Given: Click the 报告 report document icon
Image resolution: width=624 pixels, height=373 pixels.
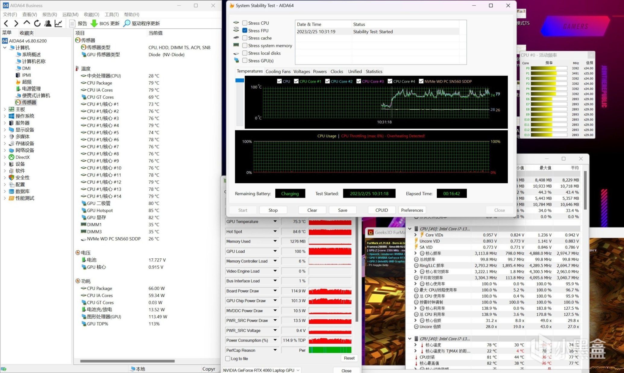Looking at the screenshot, I should (x=72, y=23).
